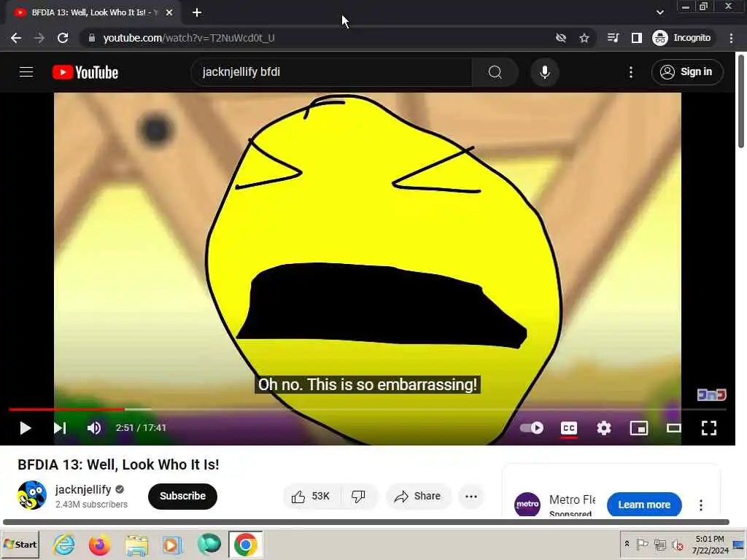Click the search magnifier button
The height and width of the screenshot is (560, 747).
point(495,72)
